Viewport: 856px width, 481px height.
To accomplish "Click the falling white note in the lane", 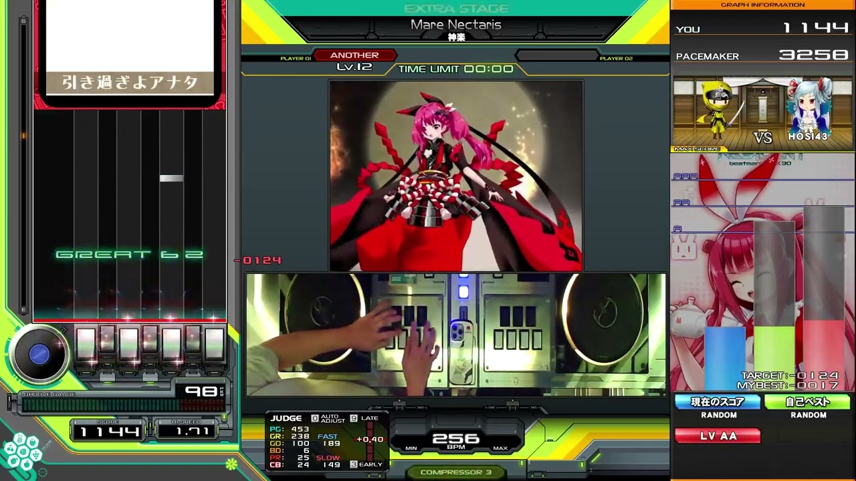I will [171, 178].
